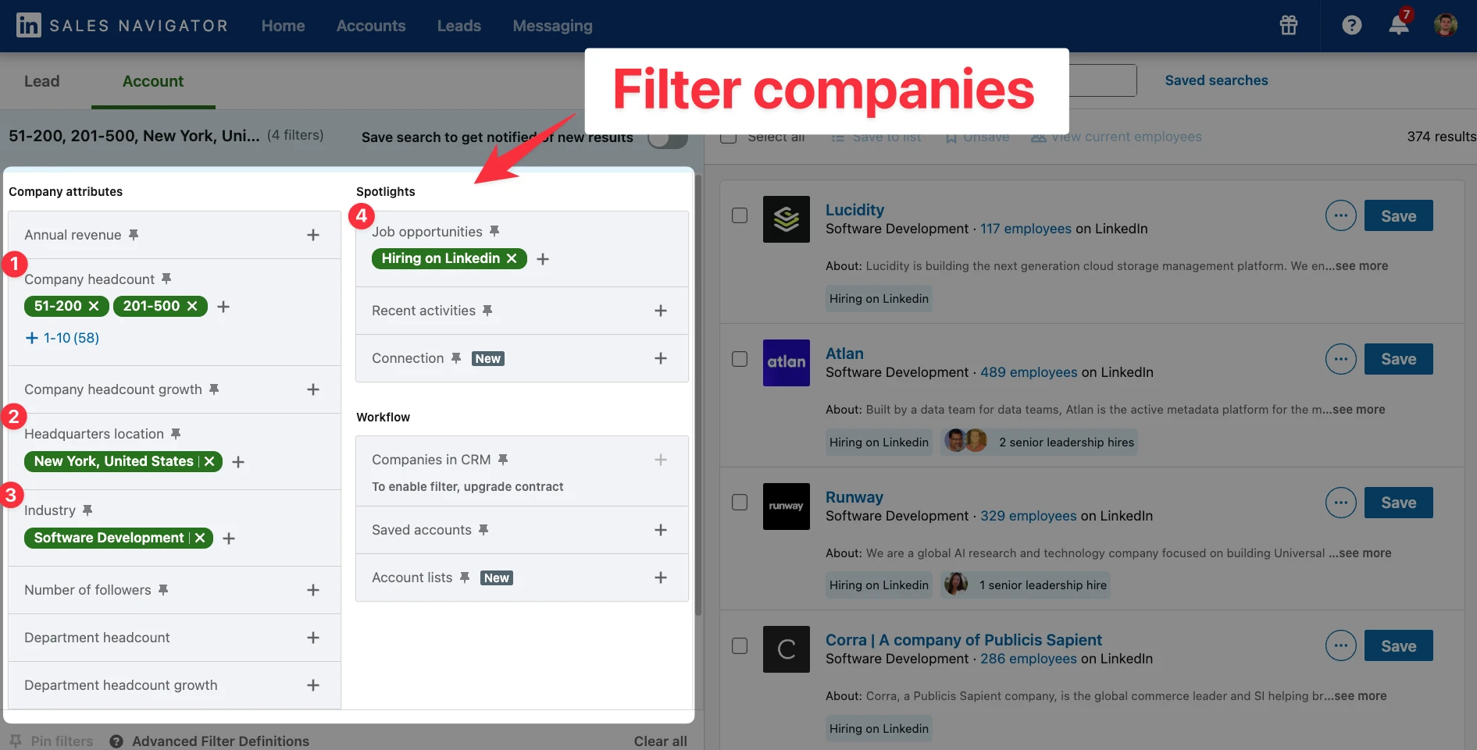Viewport: 1477px width, 750px height.
Task: Expand the Department headcount filter
Action: click(x=313, y=638)
